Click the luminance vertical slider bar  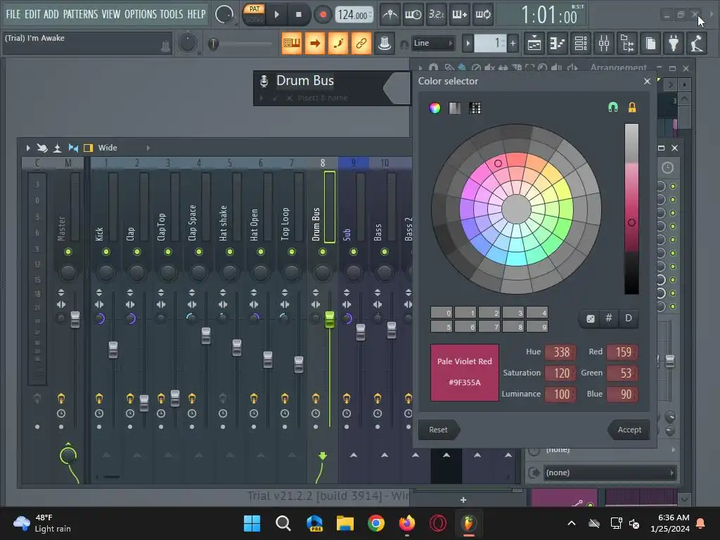[x=632, y=209]
